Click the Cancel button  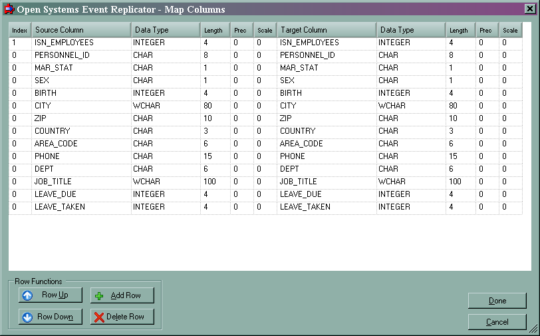click(497, 322)
